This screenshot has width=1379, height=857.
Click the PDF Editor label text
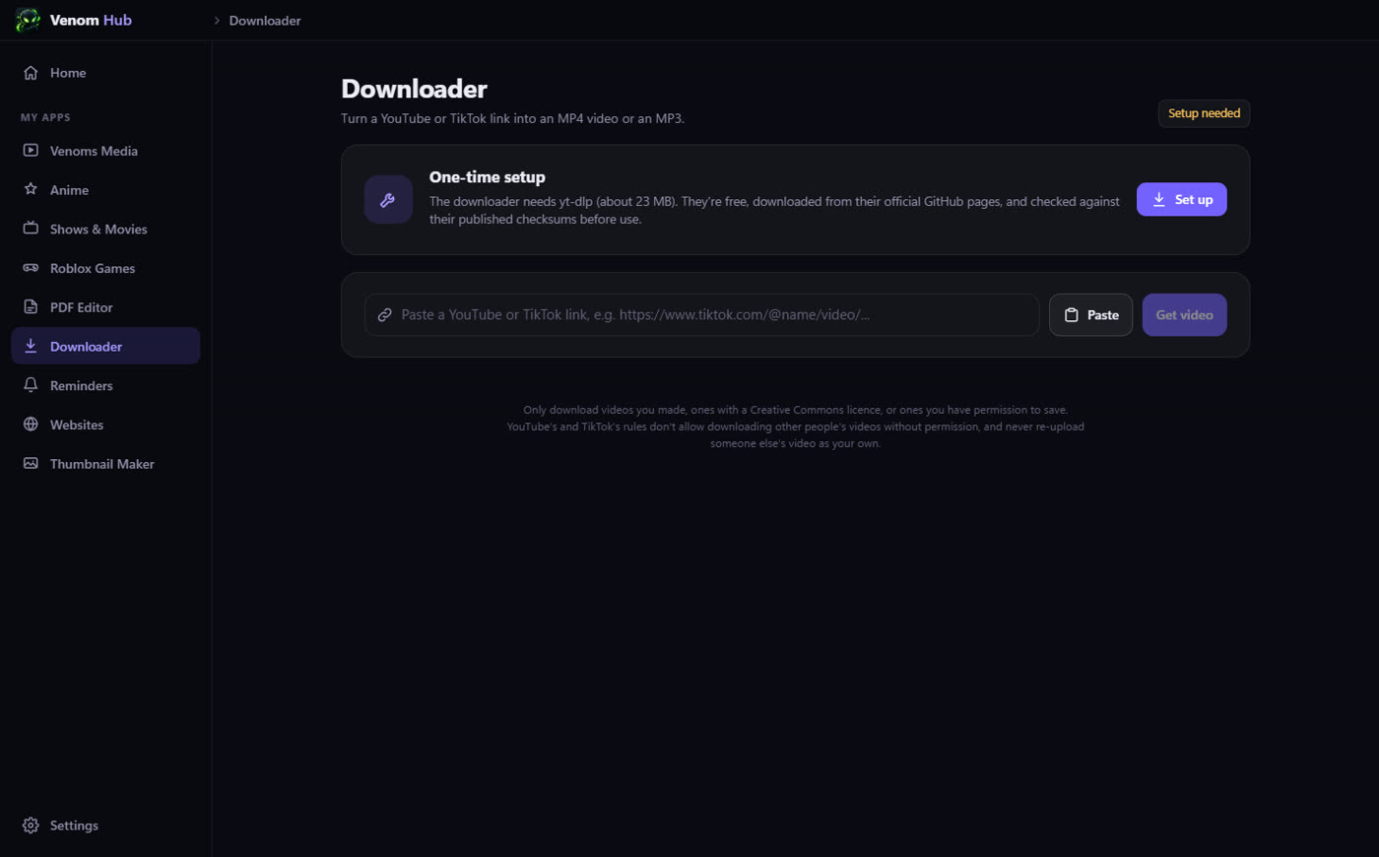[81, 307]
